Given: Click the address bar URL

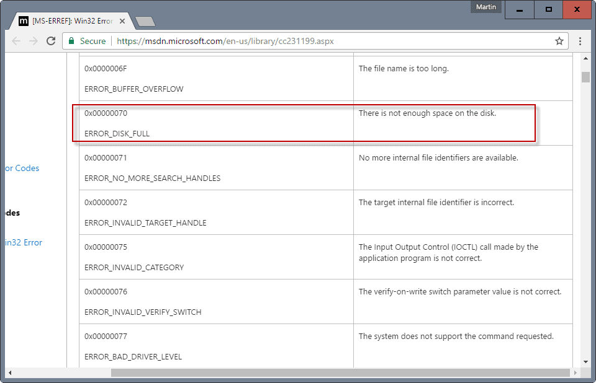Looking at the screenshot, I should tap(225, 41).
